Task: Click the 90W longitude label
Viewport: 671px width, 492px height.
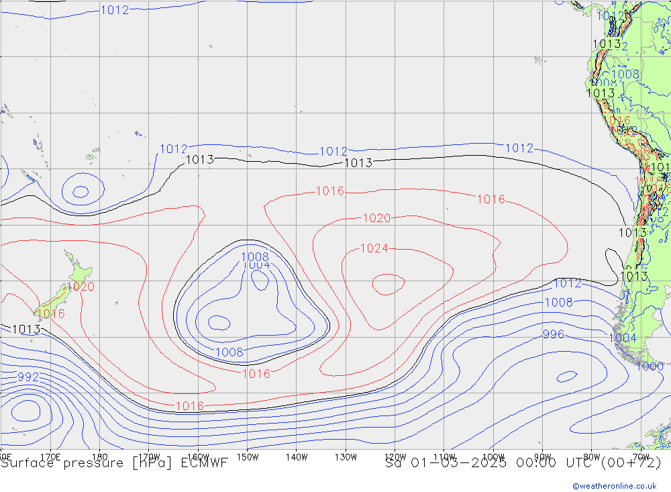Action: point(543,457)
